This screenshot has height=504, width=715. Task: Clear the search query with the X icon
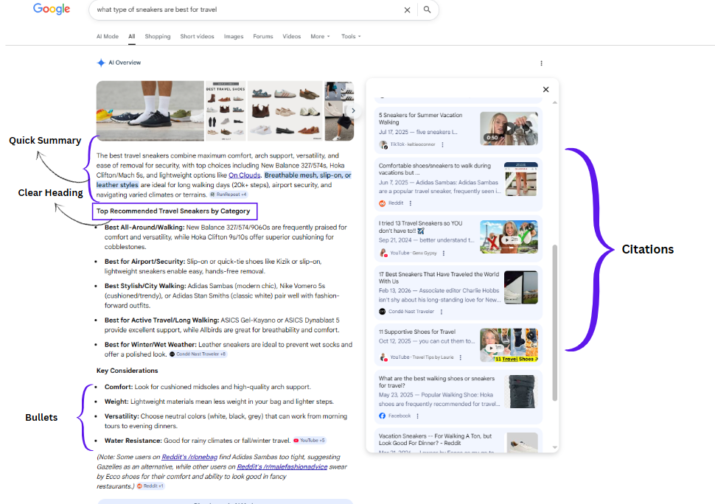[x=407, y=10]
